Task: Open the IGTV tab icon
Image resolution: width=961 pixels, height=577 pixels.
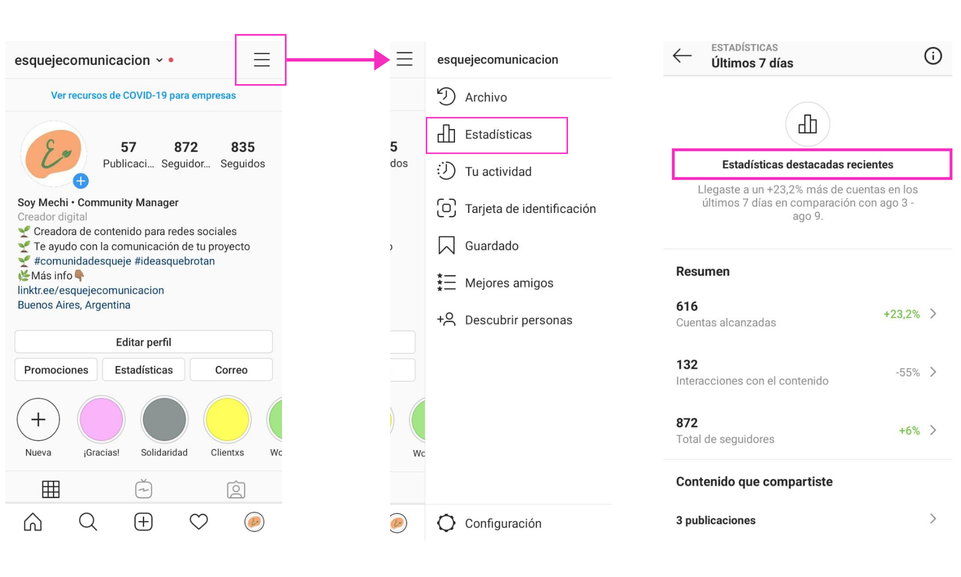Action: click(144, 489)
